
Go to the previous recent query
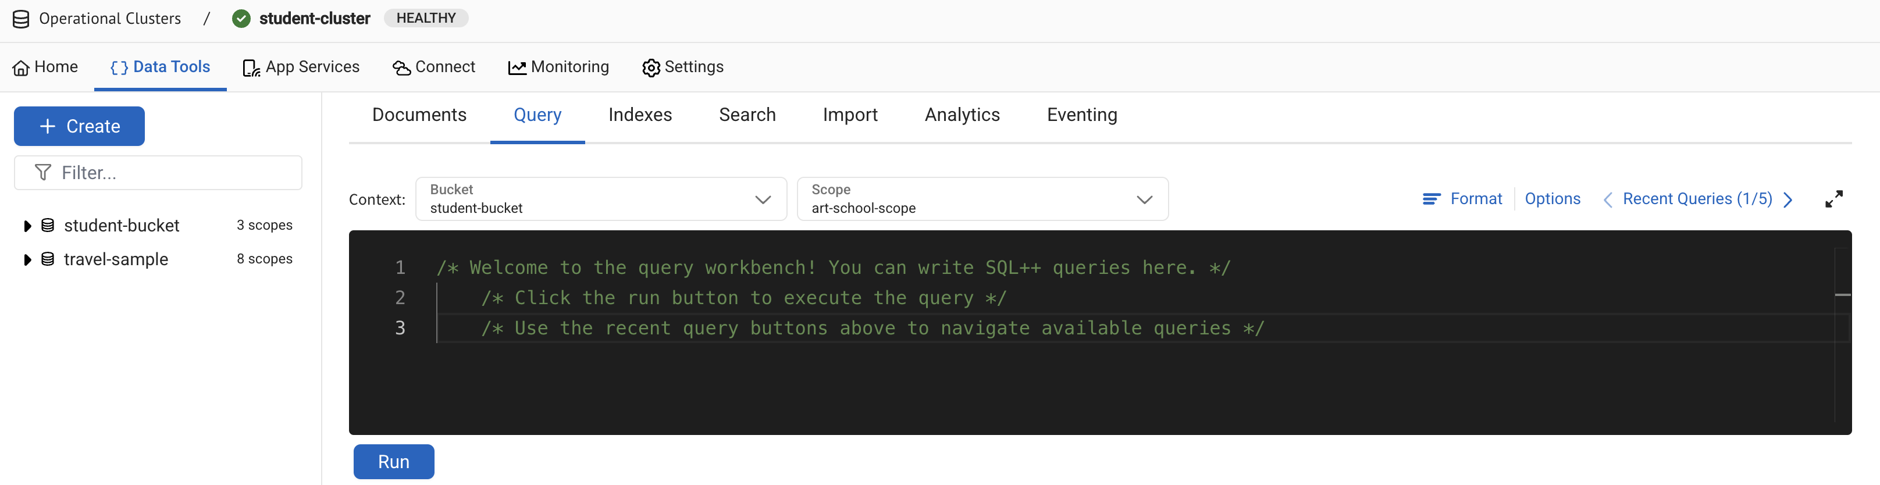coord(1607,200)
